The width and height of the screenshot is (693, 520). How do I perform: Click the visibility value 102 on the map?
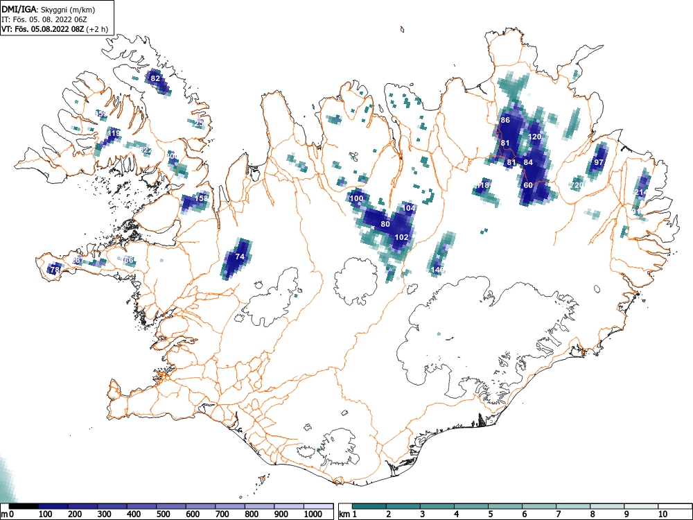[401, 237]
